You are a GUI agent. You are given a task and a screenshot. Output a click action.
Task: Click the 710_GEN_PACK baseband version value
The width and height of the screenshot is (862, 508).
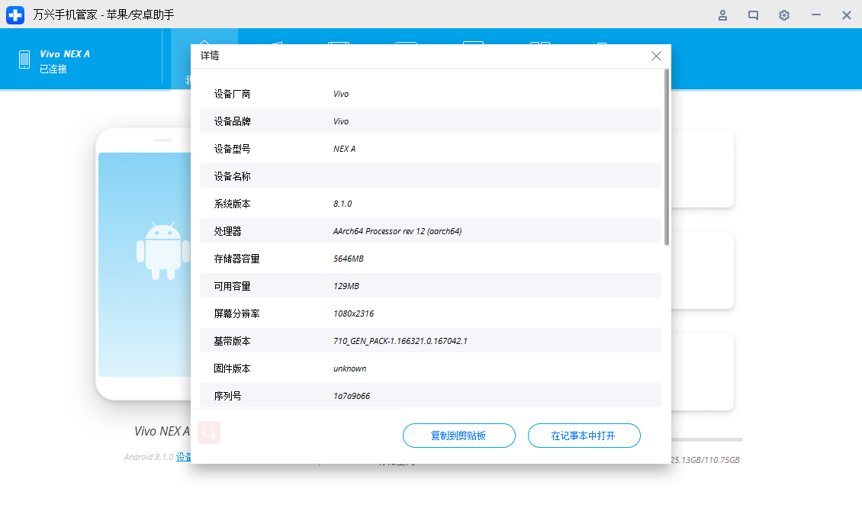click(x=400, y=342)
